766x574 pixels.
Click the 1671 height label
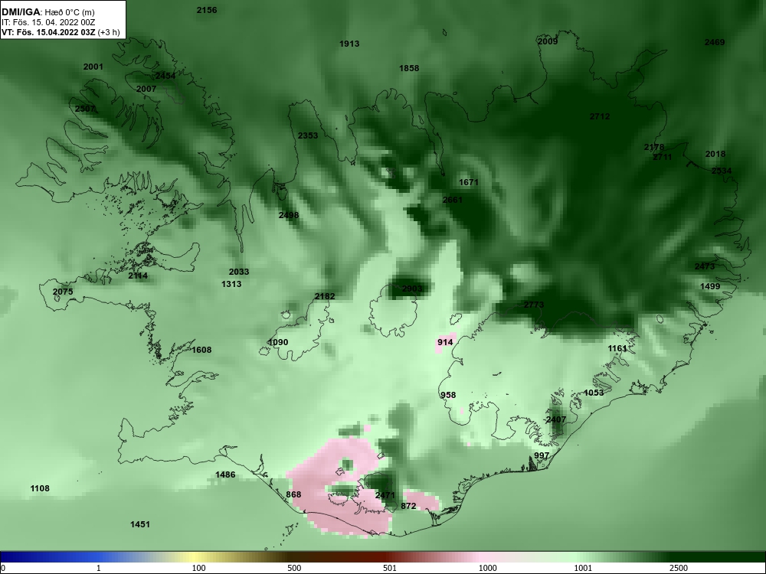(469, 183)
